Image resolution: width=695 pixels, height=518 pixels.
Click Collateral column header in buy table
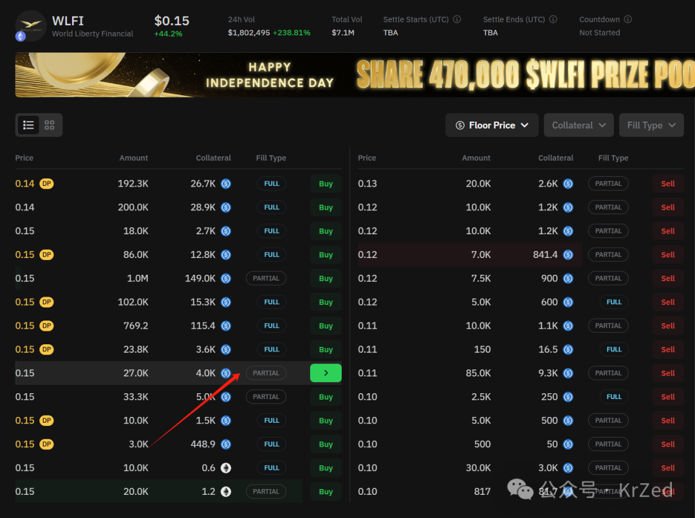point(213,158)
